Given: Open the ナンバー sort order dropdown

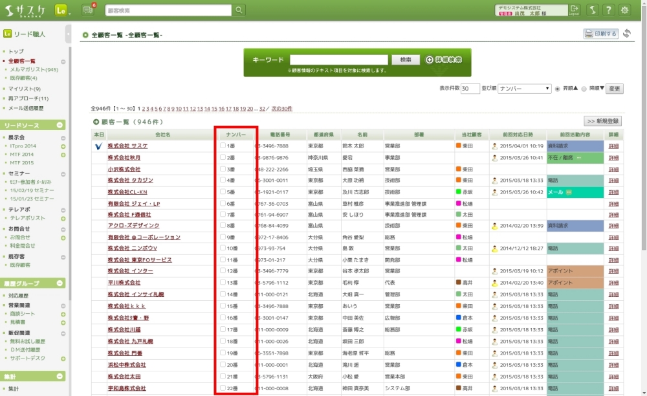Looking at the screenshot, I should [524, 89].
